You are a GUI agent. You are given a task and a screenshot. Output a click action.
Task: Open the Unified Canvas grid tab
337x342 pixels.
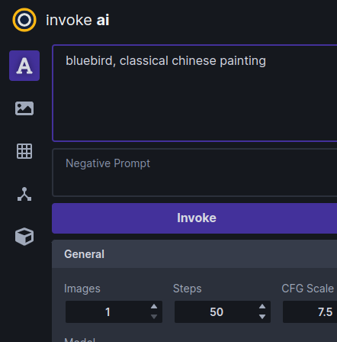(x=24, y=151)
